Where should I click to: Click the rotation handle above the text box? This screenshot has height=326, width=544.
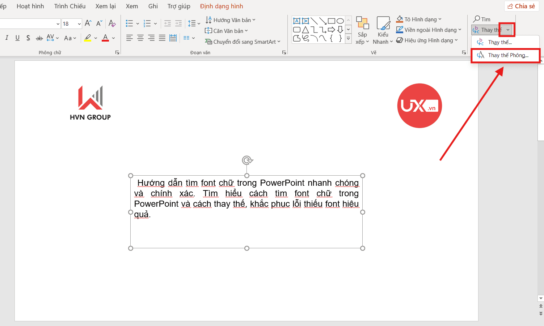(247, 160)
